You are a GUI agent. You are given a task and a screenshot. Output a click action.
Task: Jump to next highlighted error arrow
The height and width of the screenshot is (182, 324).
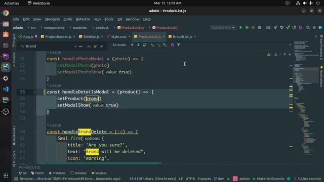[x=290, y=54]
